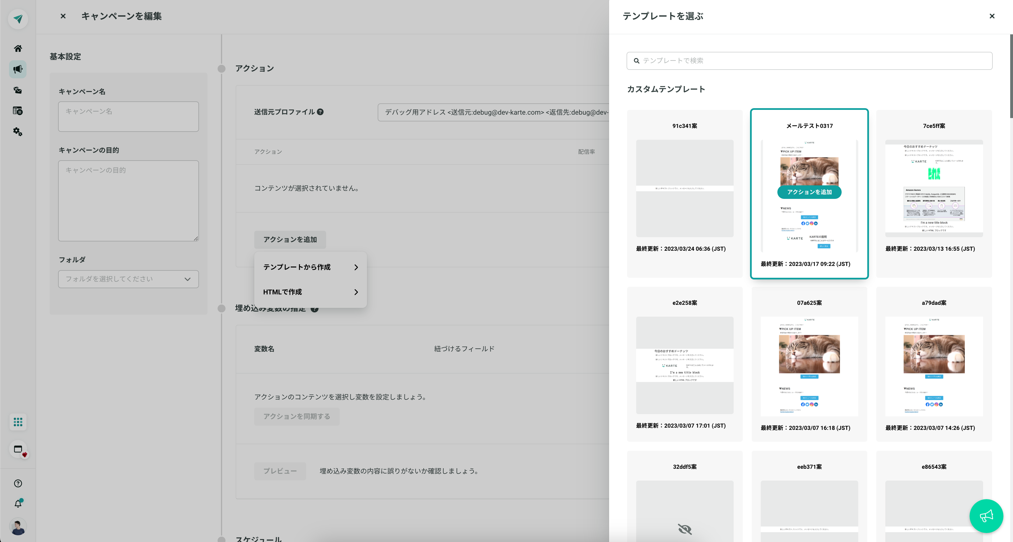Open the notifications bell icon

click(18, 503)
